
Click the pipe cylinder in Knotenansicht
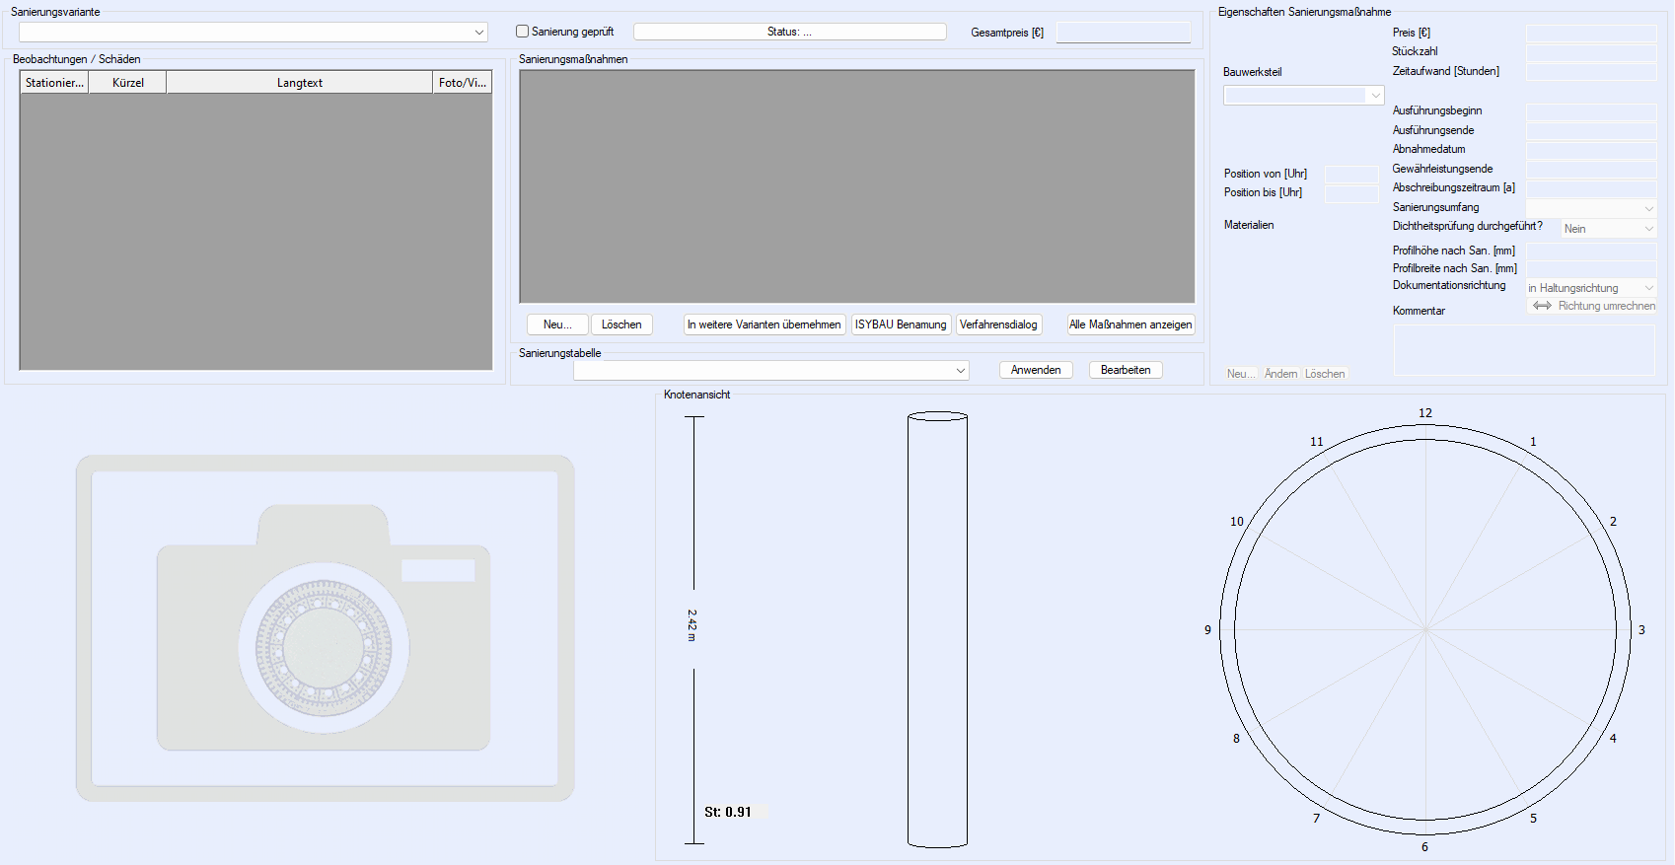point(937,629)
